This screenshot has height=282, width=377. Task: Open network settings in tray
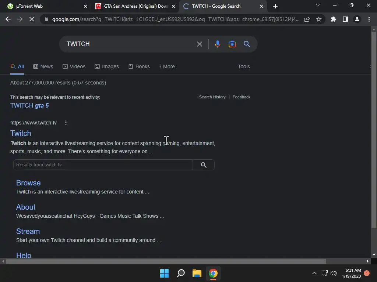coord(325,273)
